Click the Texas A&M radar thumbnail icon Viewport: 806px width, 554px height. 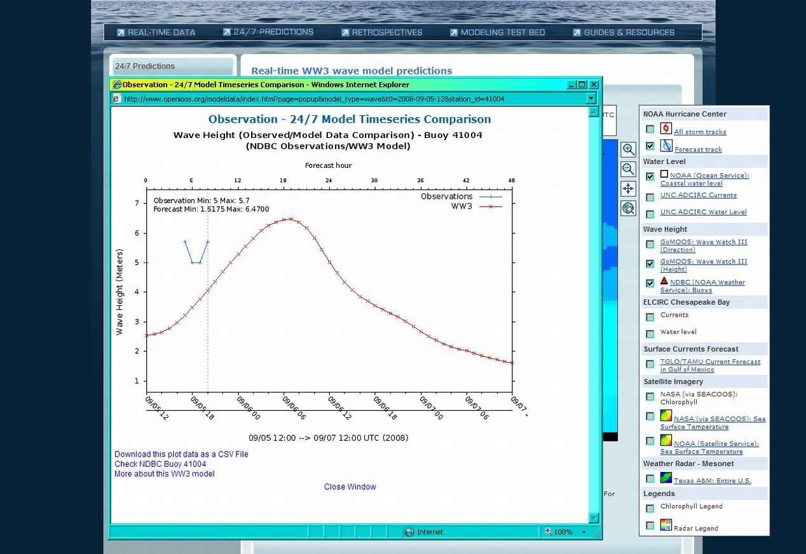666,478
